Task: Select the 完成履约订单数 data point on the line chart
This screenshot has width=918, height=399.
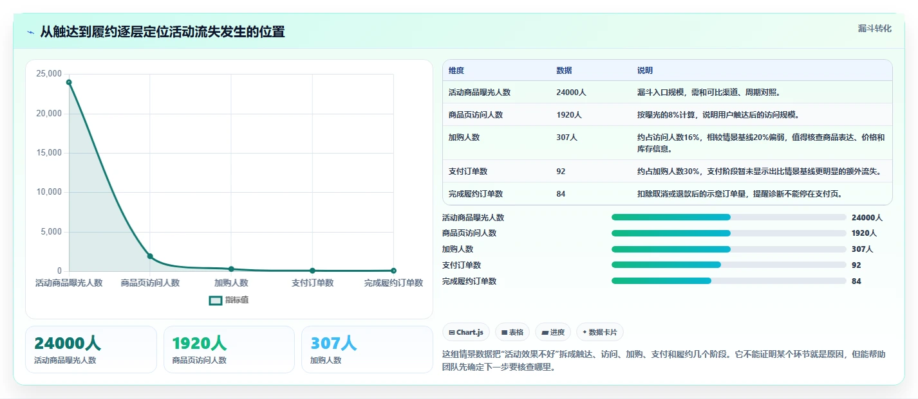Action: click(x=393, y=270)
